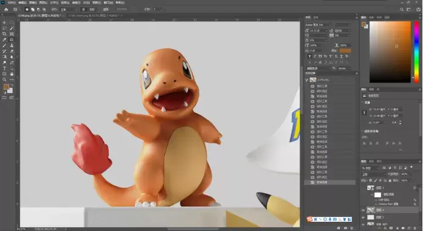Screen dimensions: 423x231
Task: Toggle visibility of the Camera Raw filter
Action: click(376, 204)
